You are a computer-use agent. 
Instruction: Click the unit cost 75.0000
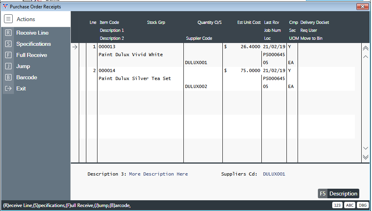coord(250,70)
